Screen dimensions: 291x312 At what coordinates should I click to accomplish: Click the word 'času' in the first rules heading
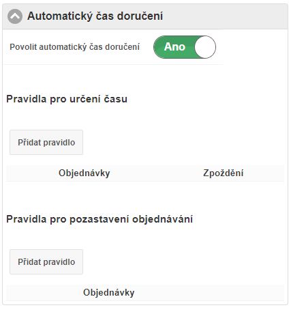(x=116, y=99)
